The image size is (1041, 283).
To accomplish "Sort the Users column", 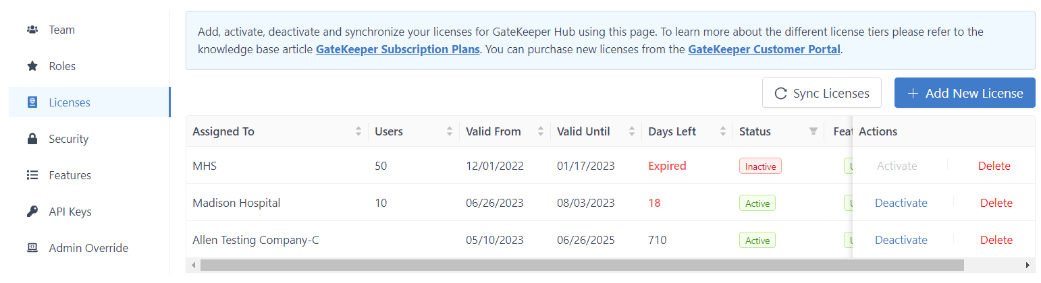I will pos(450,131).
